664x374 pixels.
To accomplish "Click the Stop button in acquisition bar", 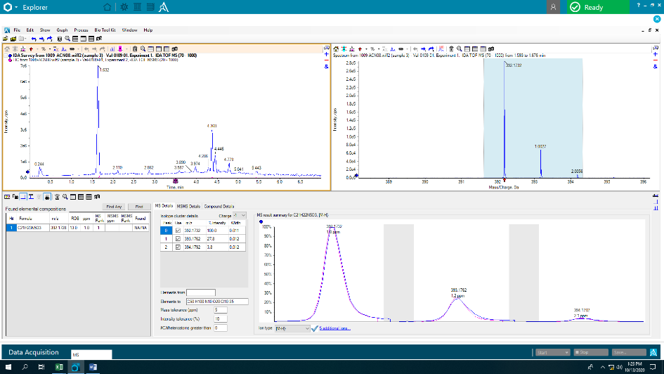I will coord(591,352).
